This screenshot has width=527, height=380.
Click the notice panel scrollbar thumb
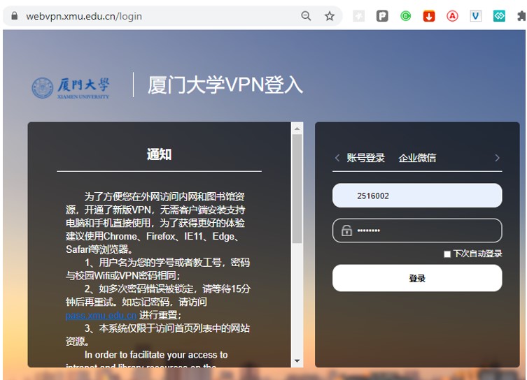coord(297,189)
